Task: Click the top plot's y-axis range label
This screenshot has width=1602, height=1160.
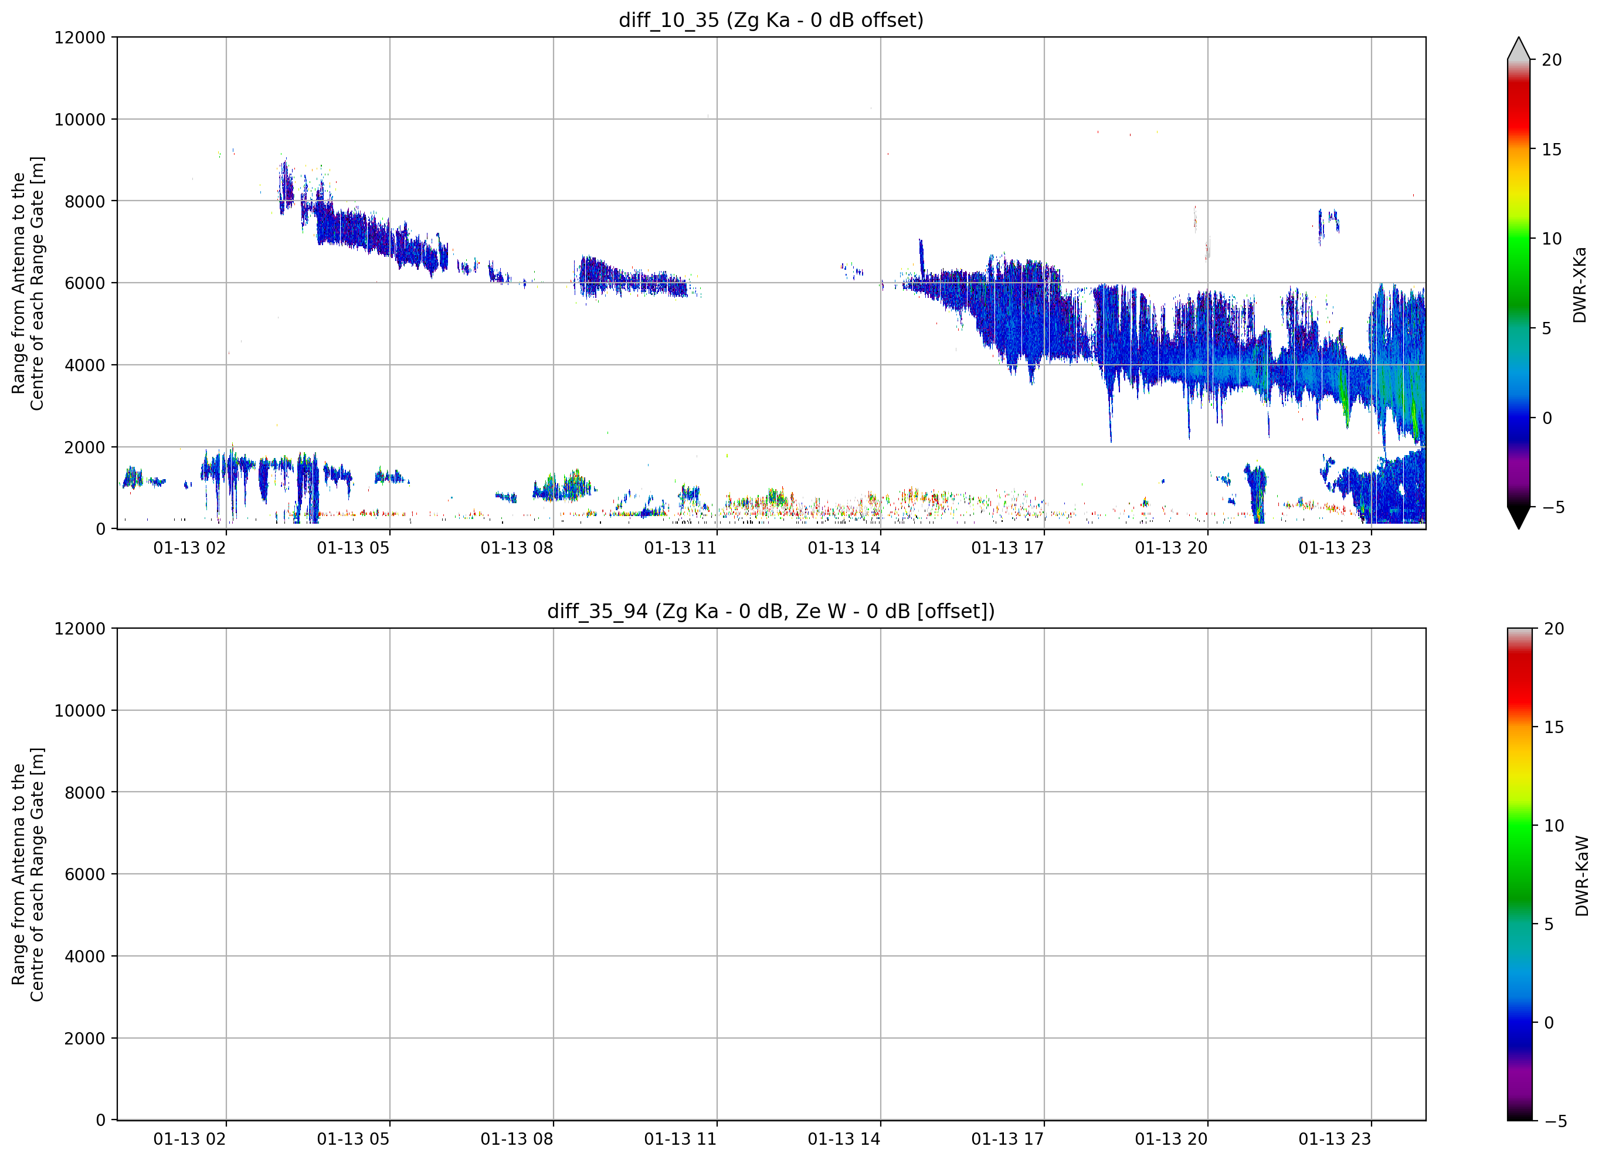Action: tap(28, 283)
